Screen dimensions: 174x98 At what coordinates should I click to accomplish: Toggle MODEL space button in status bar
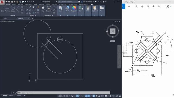click(60, 96)
